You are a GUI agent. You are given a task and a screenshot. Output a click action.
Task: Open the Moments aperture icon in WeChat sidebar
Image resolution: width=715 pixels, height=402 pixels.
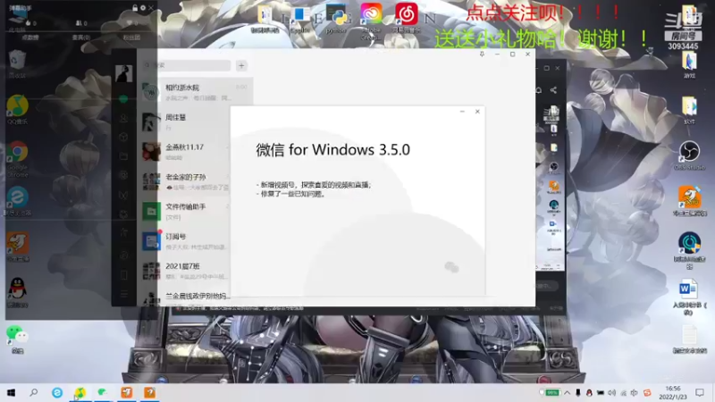[123, 175]
